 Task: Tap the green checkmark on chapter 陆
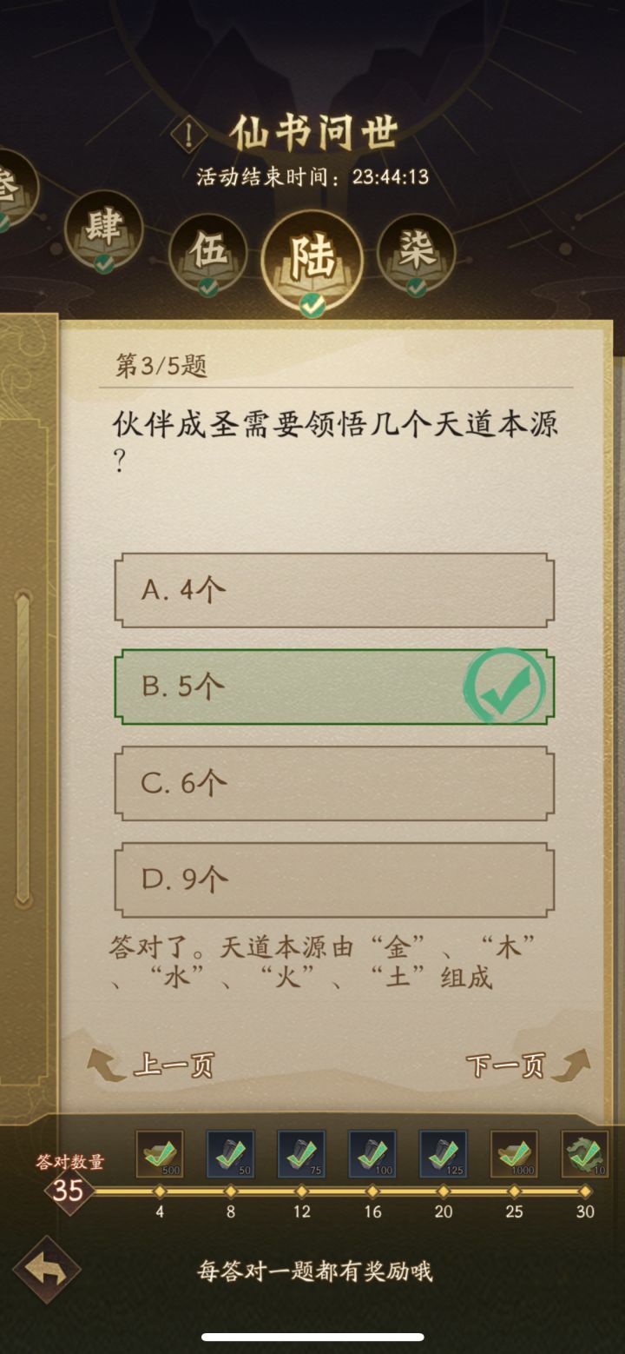[314, 303]
